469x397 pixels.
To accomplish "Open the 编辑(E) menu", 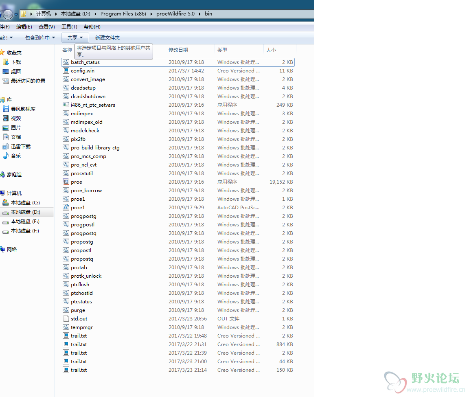I will point(24,27).
